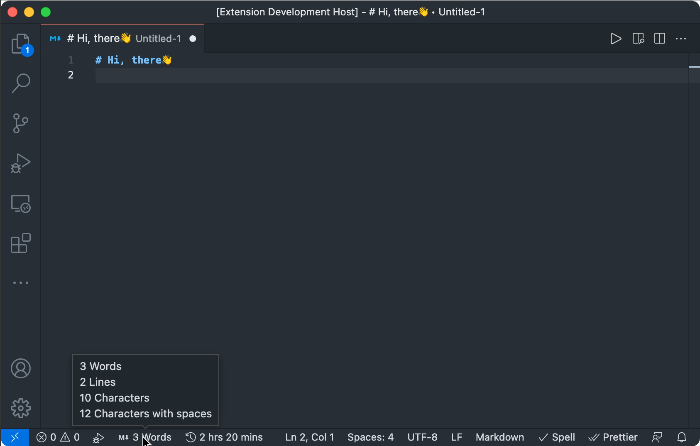Open notifications bell icon
Image resolution: width=700 pixels, height=446 pixels.
tap(682, 437)
